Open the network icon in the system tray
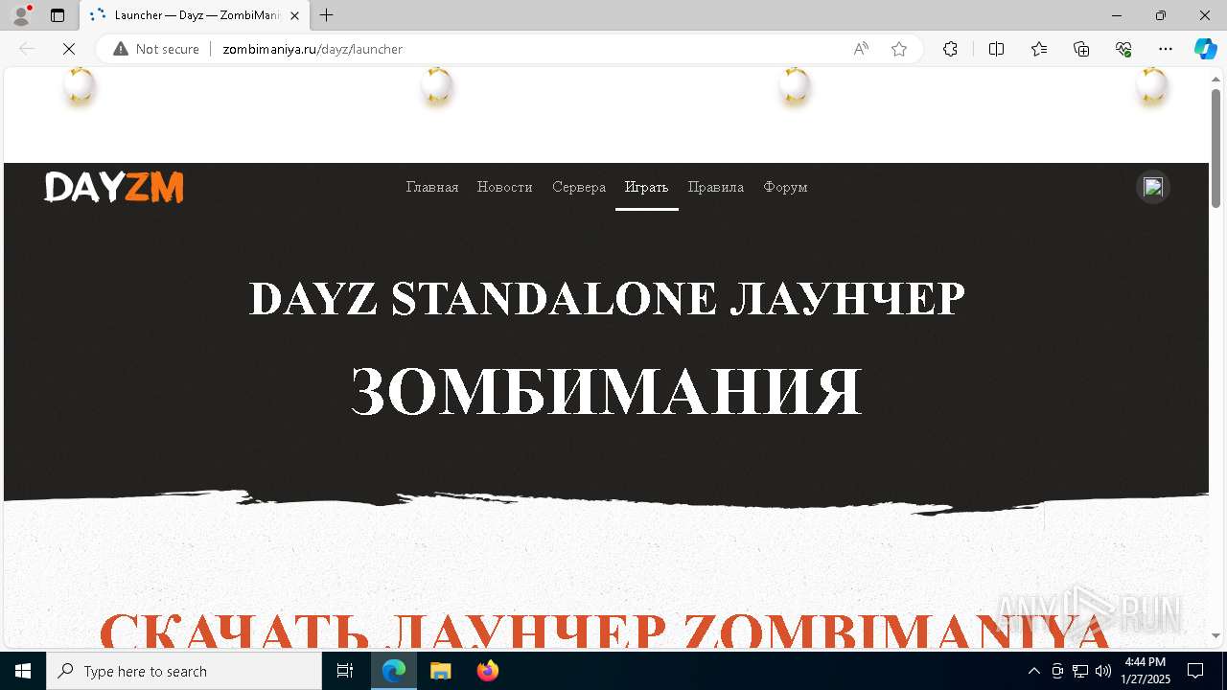 point(1080,671)
